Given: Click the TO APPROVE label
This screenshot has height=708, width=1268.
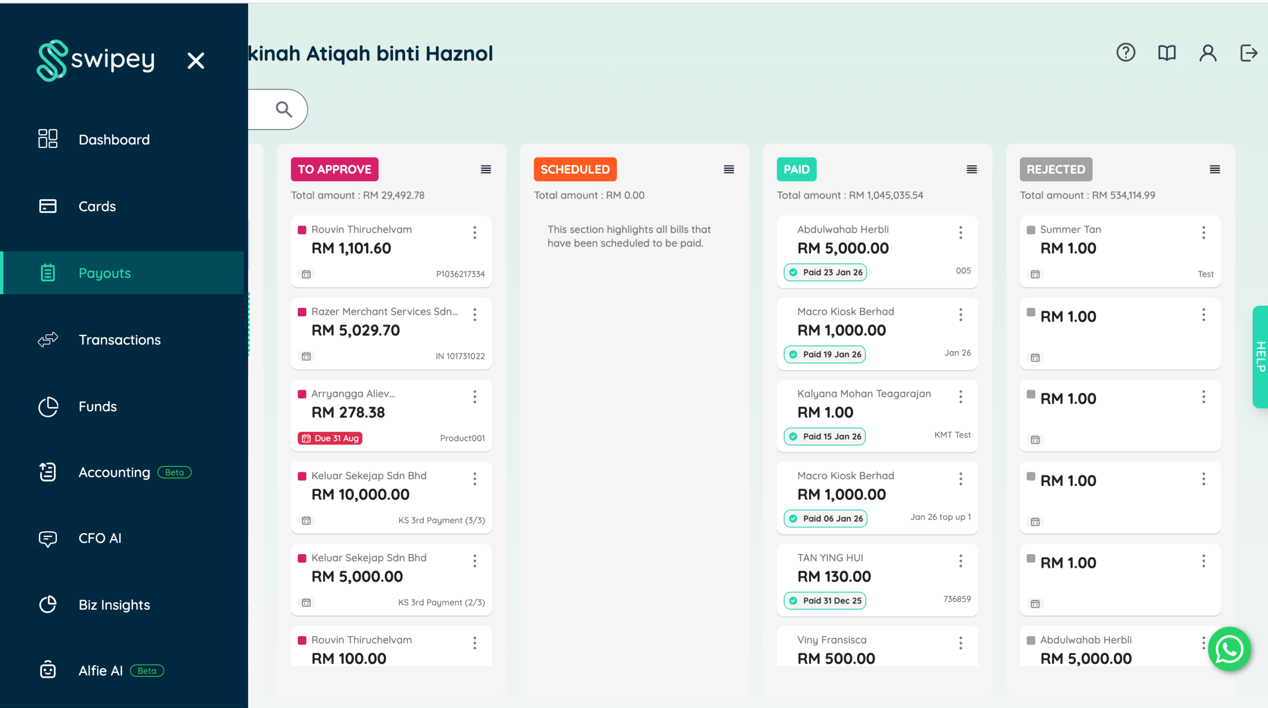Looking at the screenshot, I should point(334,169).
